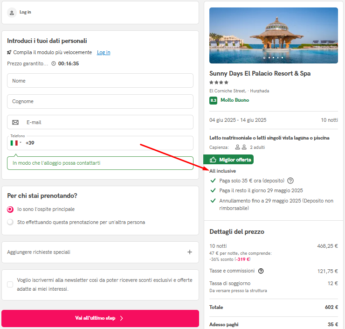Click the thumbs-up Miglior offerta badge

click(228, 160)
